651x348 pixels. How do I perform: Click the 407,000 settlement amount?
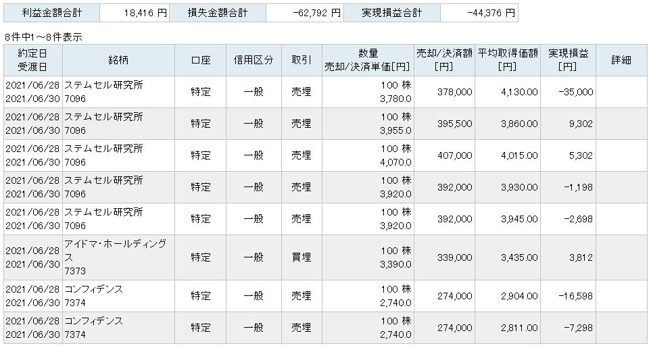click(x=455, y=155)
